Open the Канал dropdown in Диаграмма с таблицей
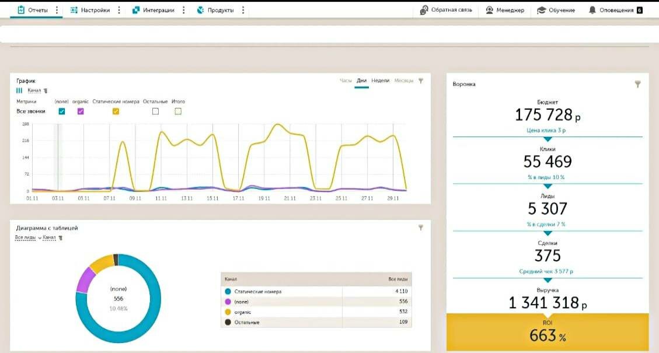Viewport: 659px width, 353px height. (49, 238)
